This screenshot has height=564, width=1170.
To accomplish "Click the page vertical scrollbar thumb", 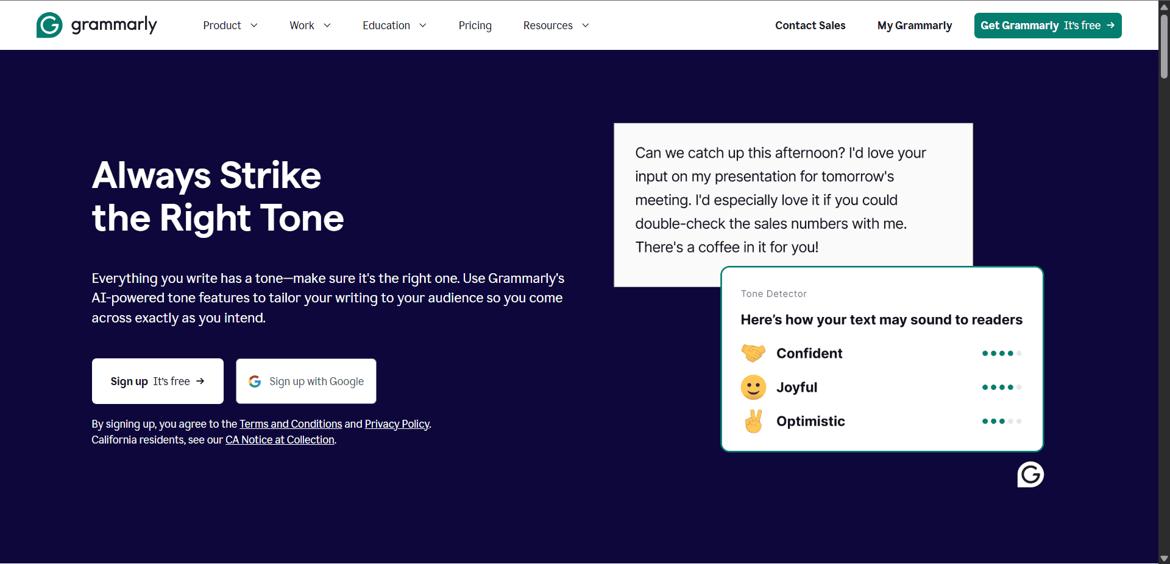I will 1164,46.
